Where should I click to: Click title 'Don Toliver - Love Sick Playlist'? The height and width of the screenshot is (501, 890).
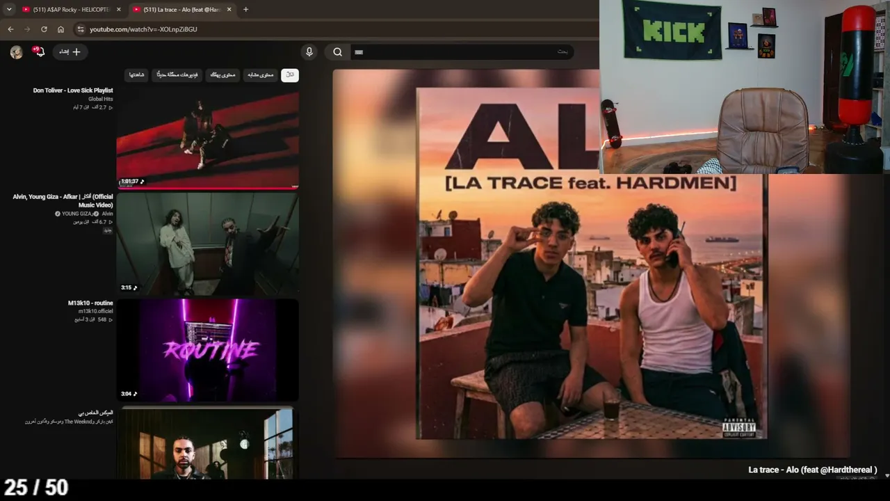[73, 90]
